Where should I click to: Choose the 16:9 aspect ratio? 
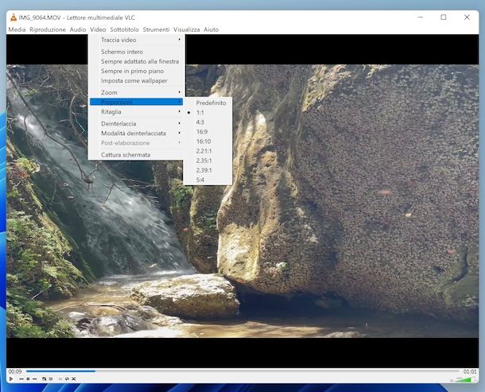click(x=201, y=132)
